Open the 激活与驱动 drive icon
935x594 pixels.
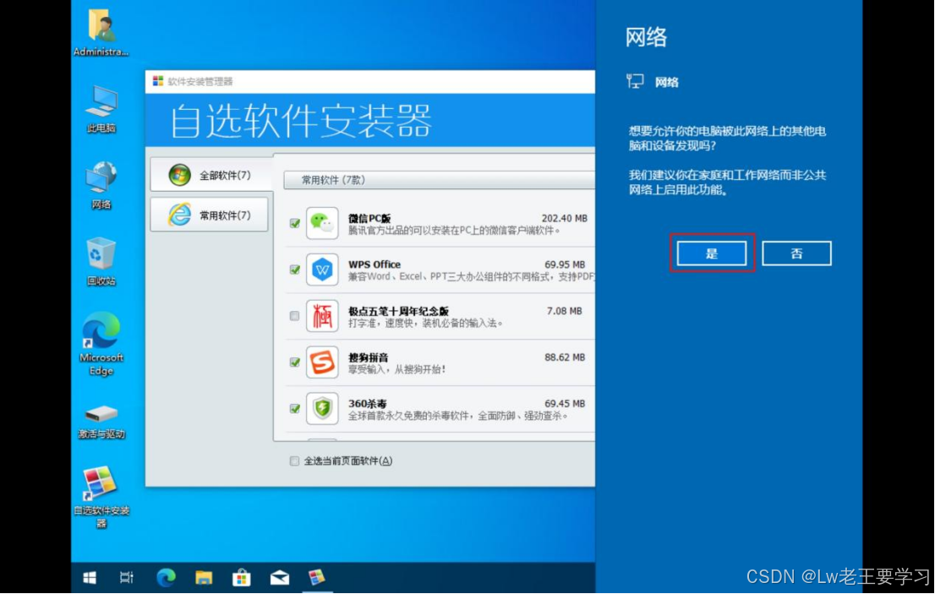[x=101, y=422]
